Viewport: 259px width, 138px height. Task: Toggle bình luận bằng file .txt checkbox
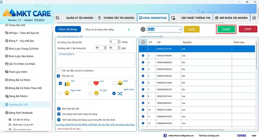[x=59, y=120]
